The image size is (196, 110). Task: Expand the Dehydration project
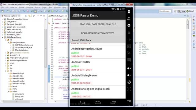[2, 22]
